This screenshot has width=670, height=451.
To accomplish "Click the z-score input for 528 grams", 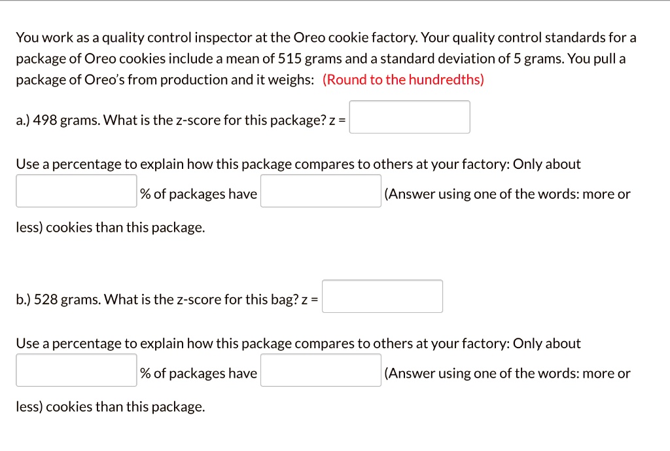I will pos(382,297).
